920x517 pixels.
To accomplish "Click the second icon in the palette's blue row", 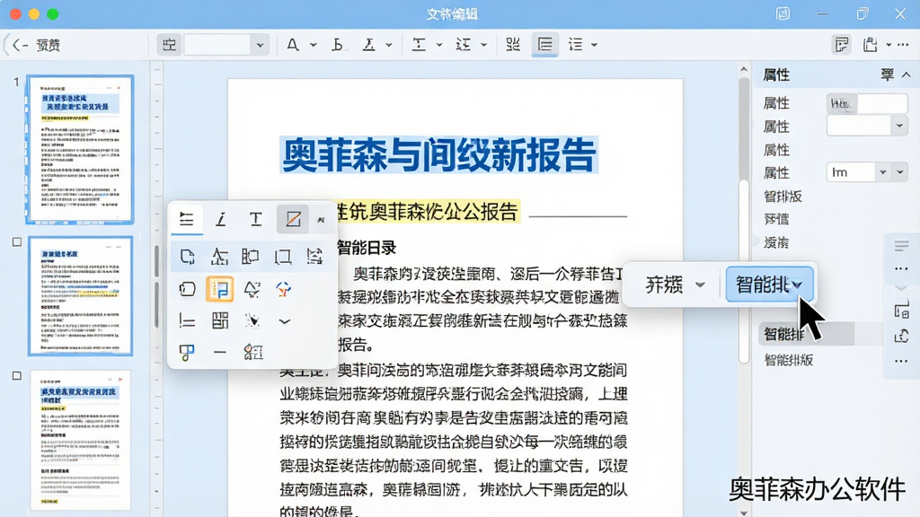I will click(219, 257).
